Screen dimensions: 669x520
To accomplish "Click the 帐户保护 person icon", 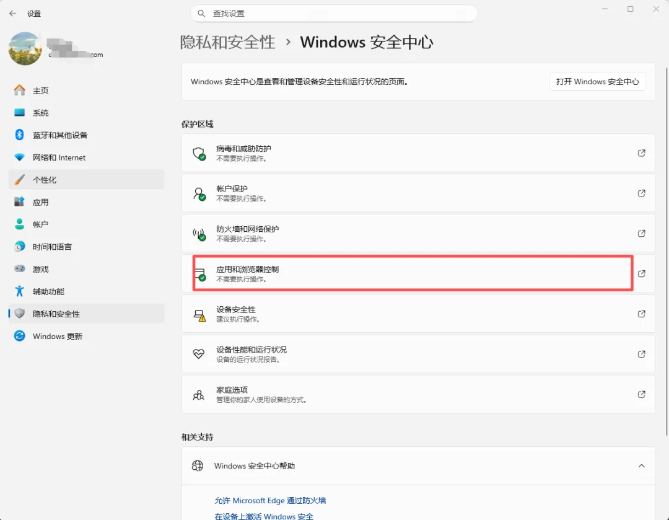I will (x=199, y=194).
